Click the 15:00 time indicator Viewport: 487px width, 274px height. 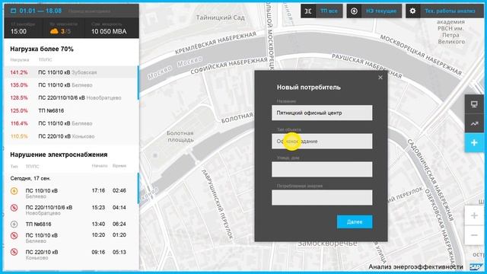[x=18, y=31]
